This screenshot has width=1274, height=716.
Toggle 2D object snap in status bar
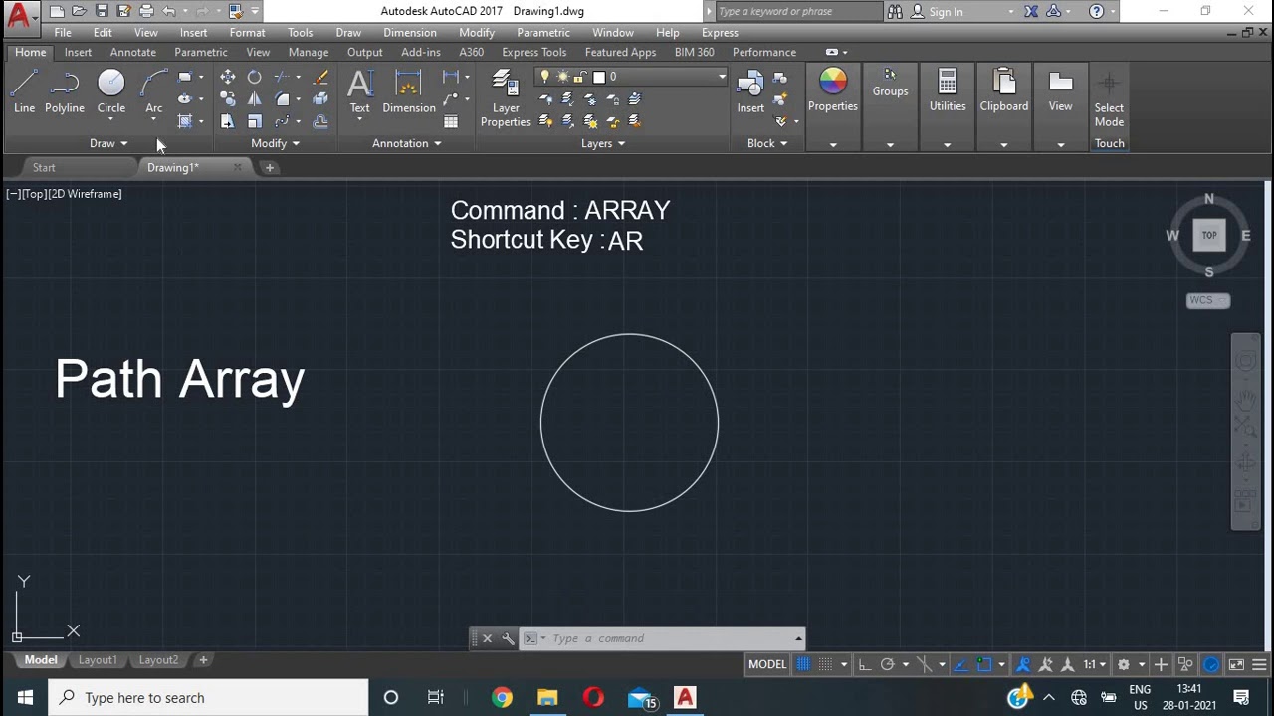(983, 664)
